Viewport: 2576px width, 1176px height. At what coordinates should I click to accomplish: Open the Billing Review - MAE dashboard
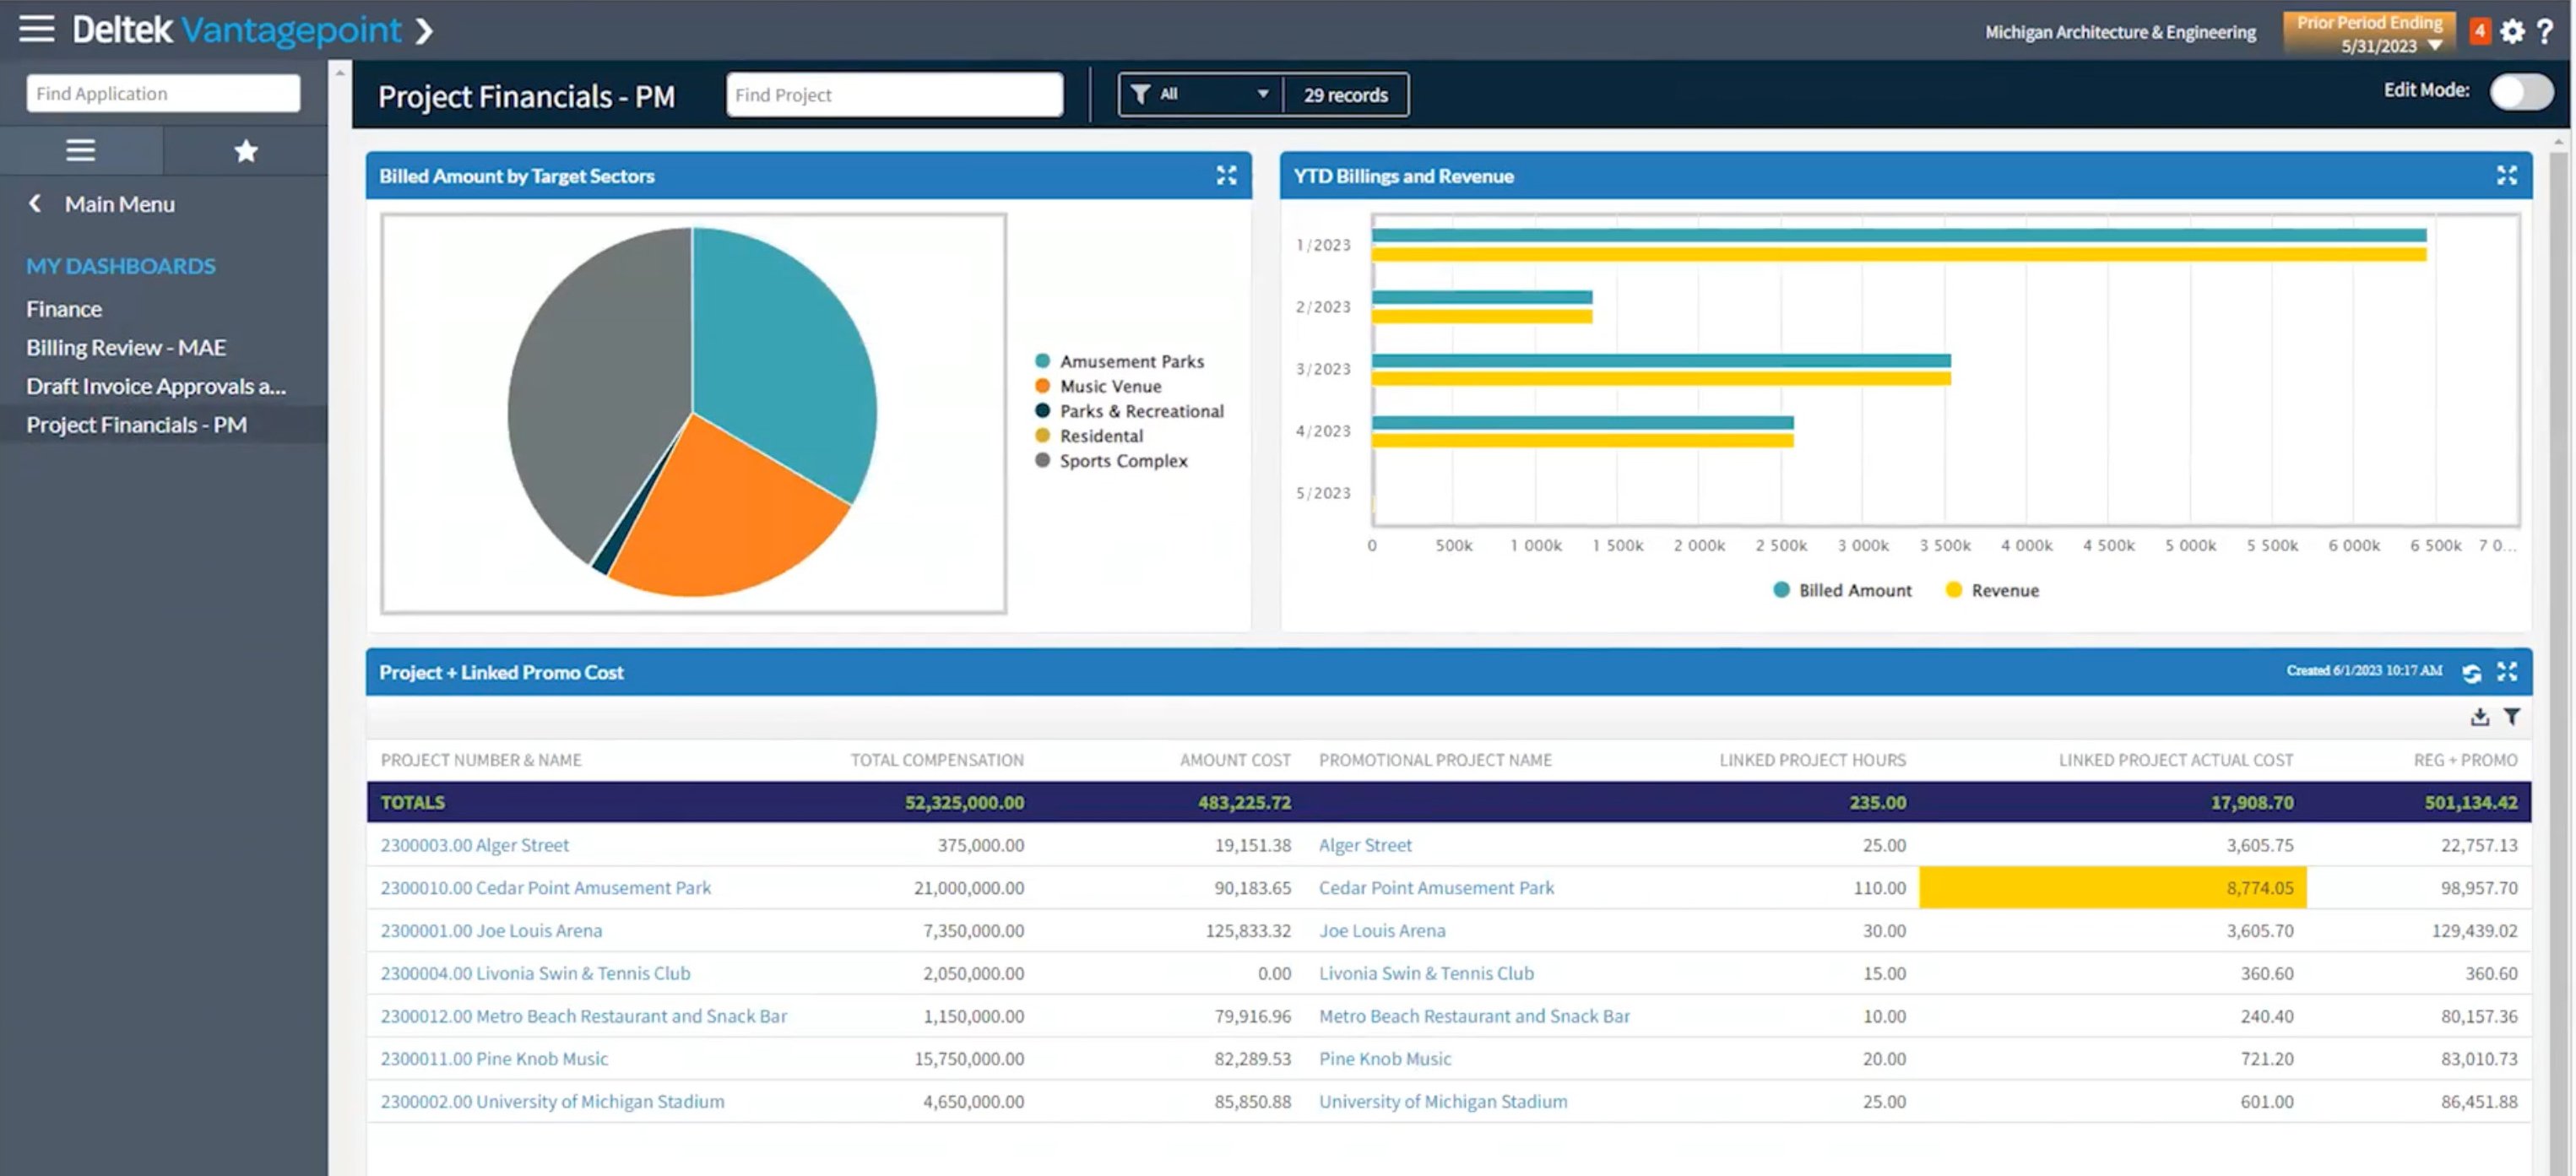[x=127, y=347]
